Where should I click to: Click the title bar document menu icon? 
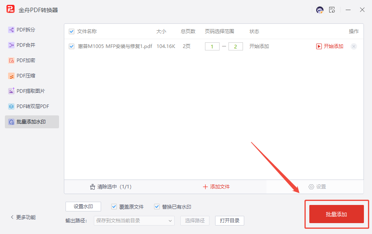(332, 10)
